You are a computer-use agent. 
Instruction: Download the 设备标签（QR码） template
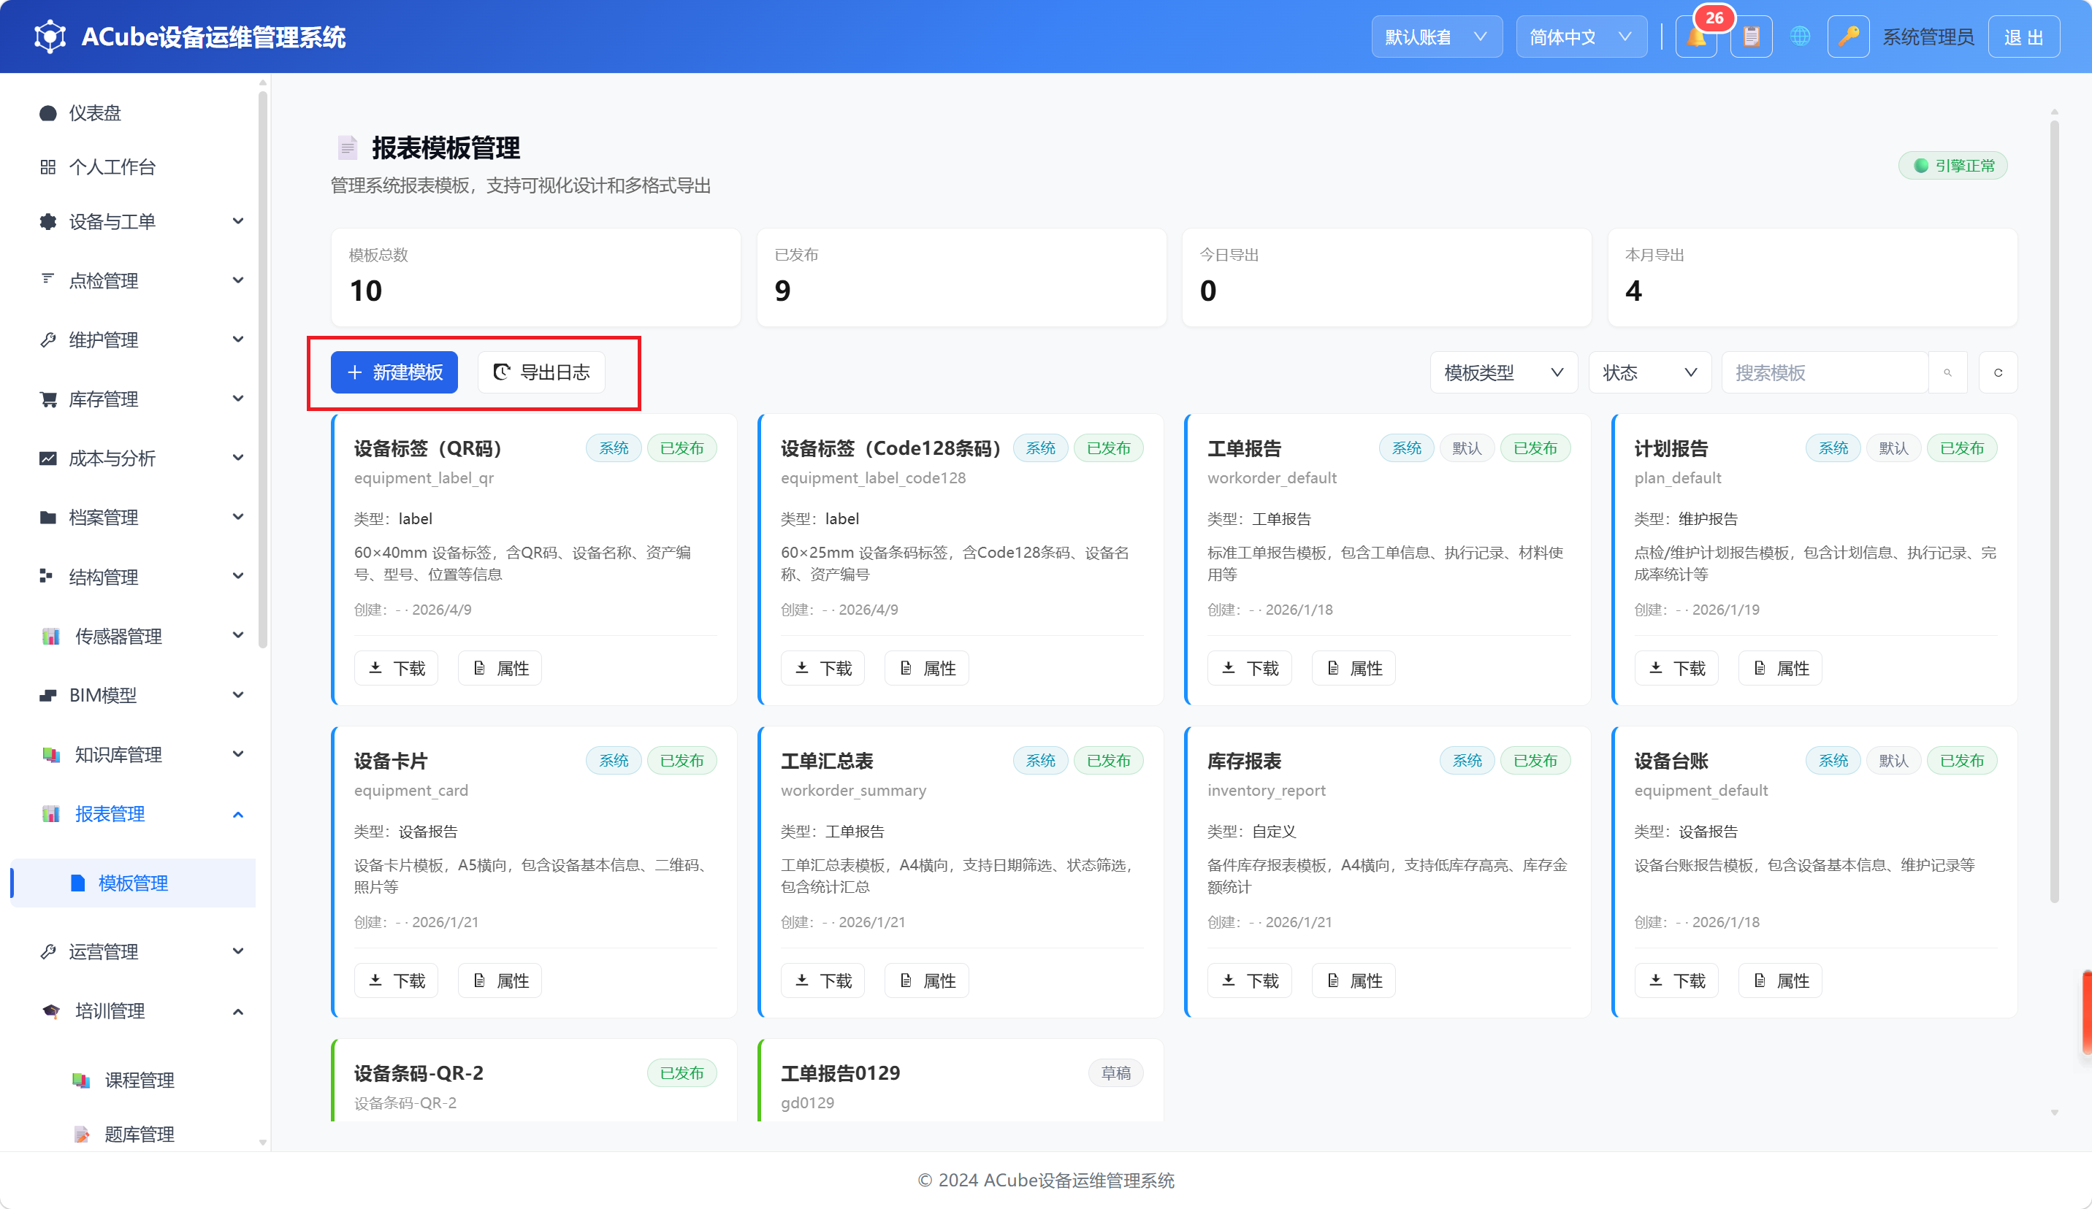click(396, 668)
